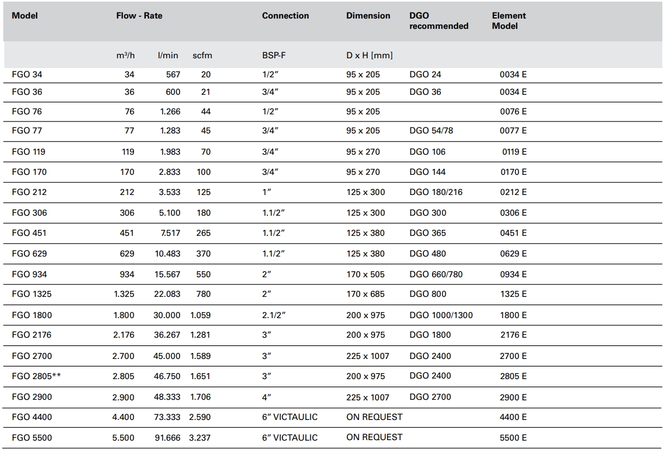
Task: Select the 170 x 685 dimension cell
Action: coord(365,294)
